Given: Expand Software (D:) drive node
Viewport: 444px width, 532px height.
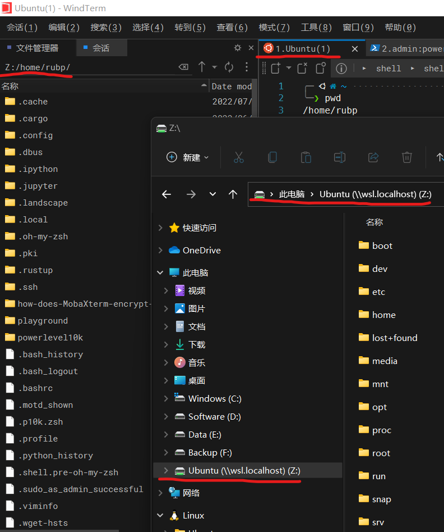Looking at the screenshot, I should click(166, 416).
